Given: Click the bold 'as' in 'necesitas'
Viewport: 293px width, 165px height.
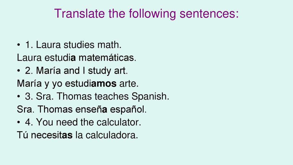Looking at the screenshot, I should [x=67, y=135].
